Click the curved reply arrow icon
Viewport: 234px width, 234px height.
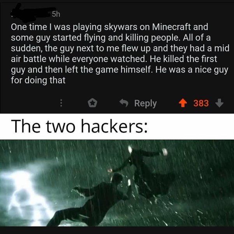point(124,103)
